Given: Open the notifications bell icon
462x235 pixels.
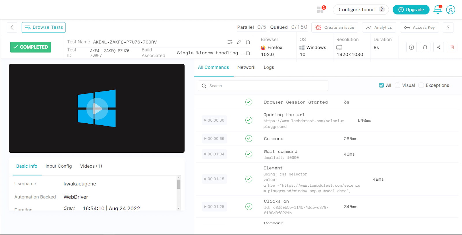Looking at the screenshot, I should click(x=438, y=9).
